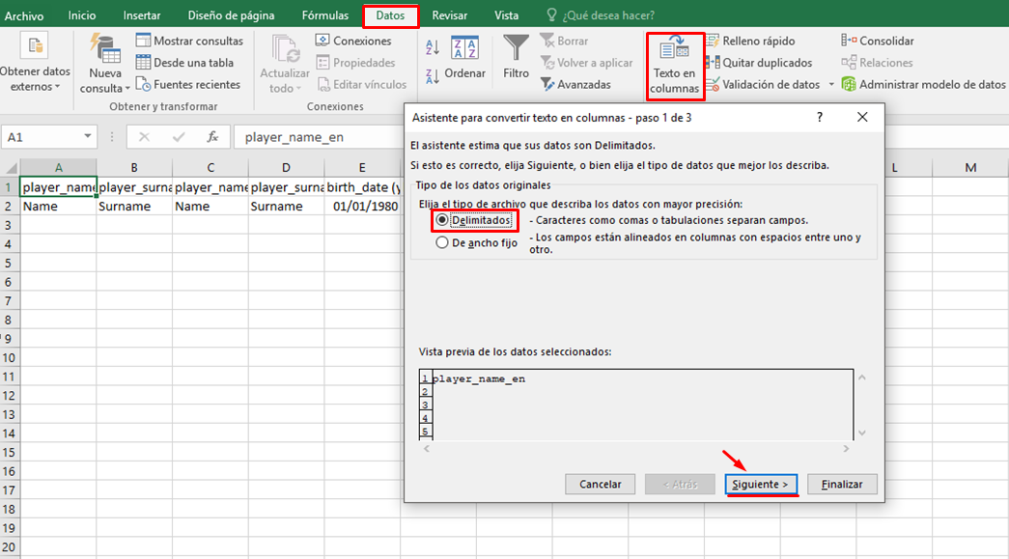Switch to the Datos tab

[390, 15]
